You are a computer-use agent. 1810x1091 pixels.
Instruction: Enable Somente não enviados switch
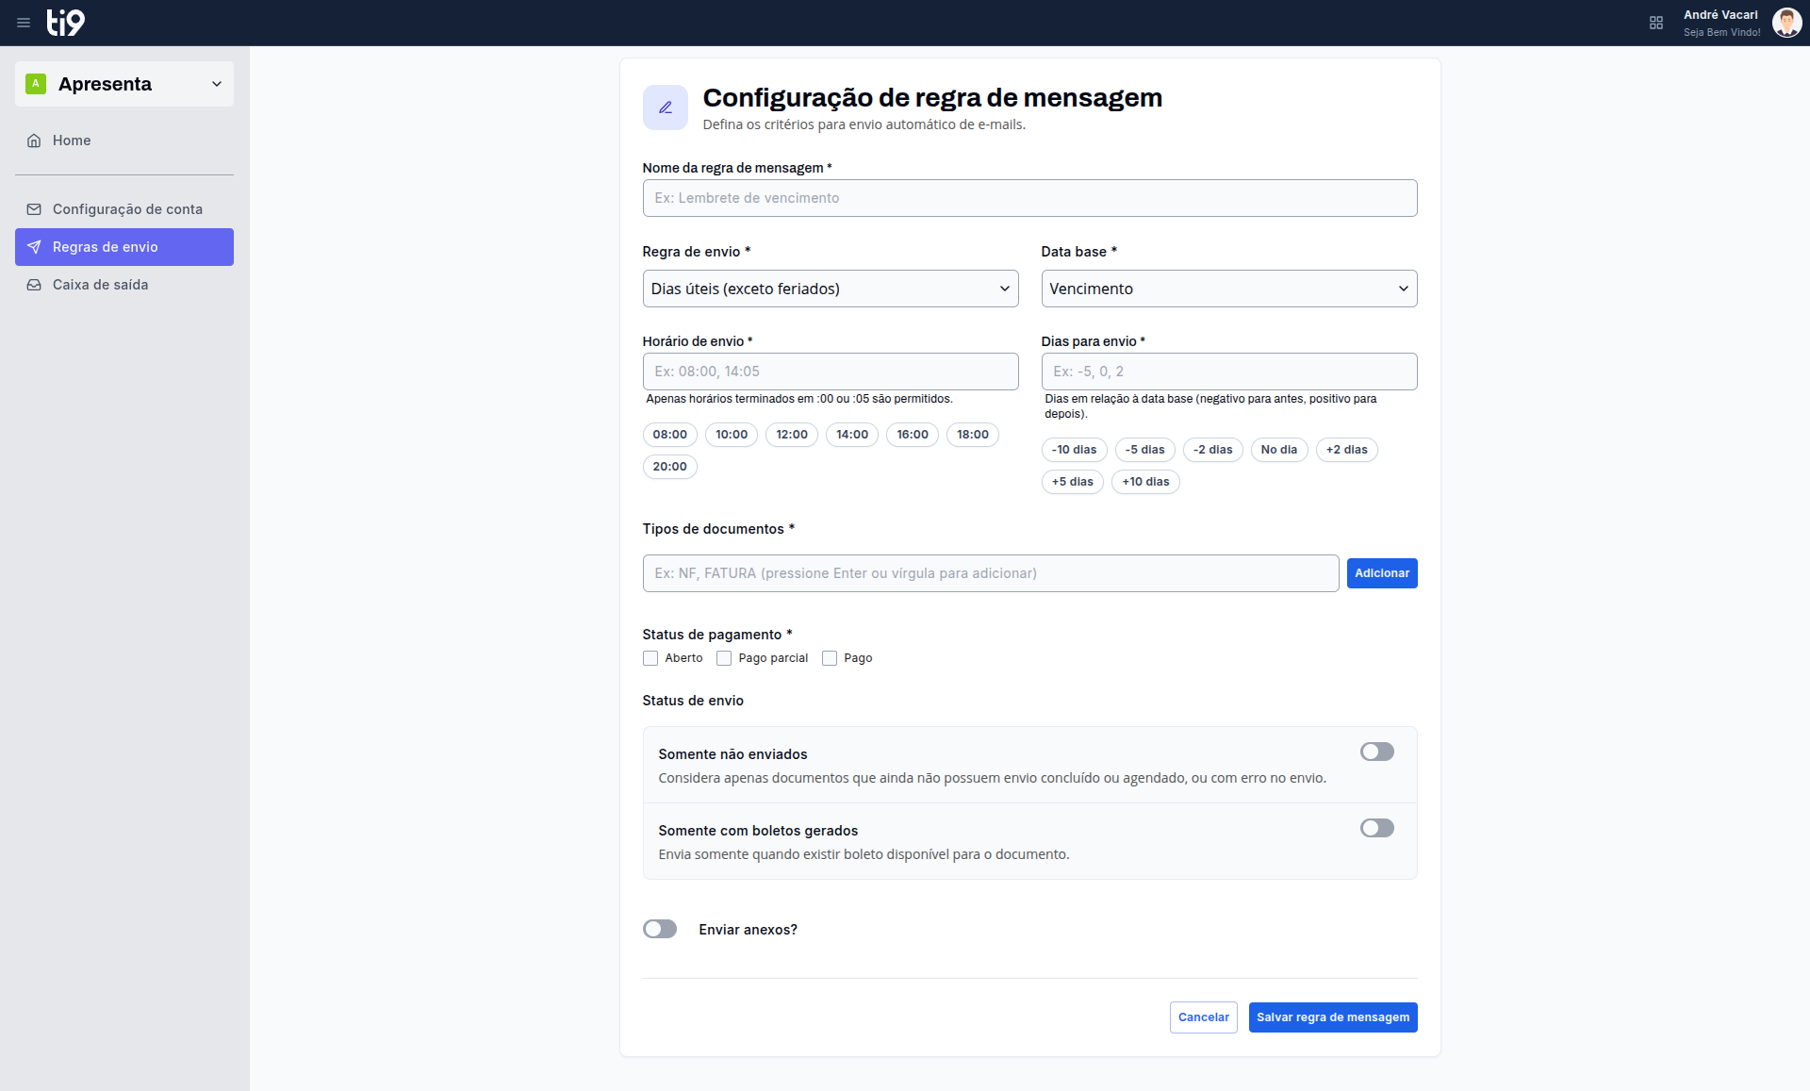click(x=1376, y=752)
